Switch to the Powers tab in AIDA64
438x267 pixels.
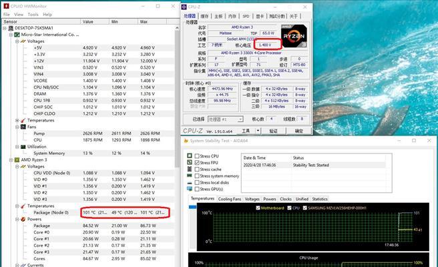270,199
